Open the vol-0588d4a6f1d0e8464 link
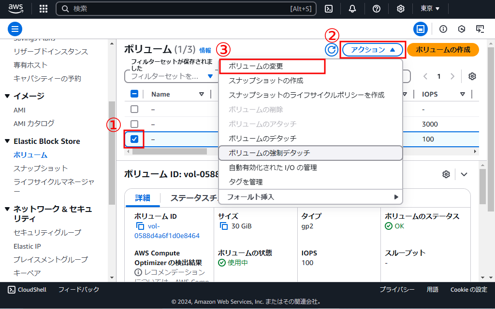 tap(167, 231)
